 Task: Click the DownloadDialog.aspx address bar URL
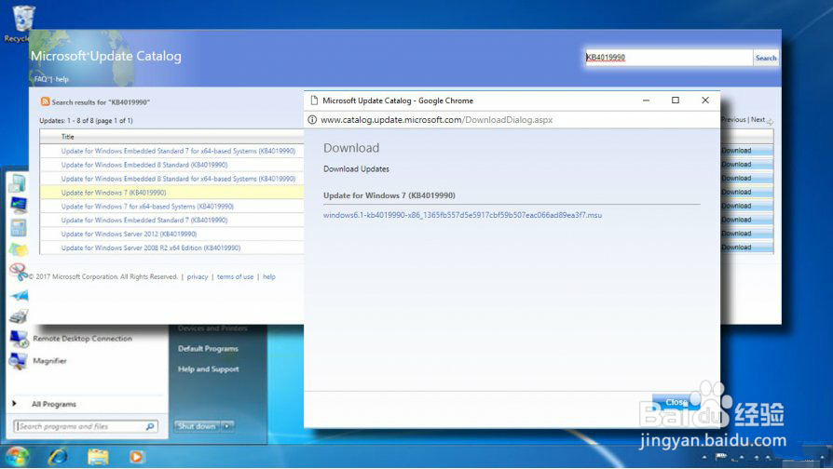[437, 120]
